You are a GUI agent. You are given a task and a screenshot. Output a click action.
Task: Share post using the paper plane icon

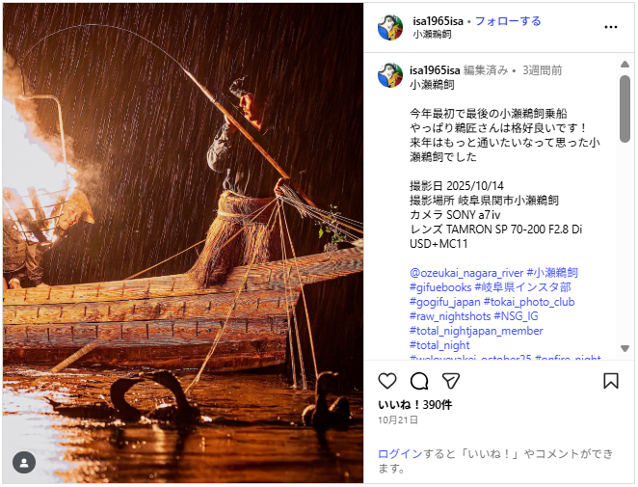(x=451, y=381)
